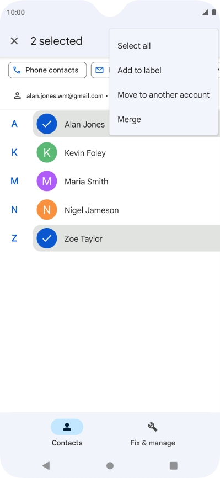The image size is (220, 478).
Task: Select the Kevin Foley contact name
Action: point(85,153)
